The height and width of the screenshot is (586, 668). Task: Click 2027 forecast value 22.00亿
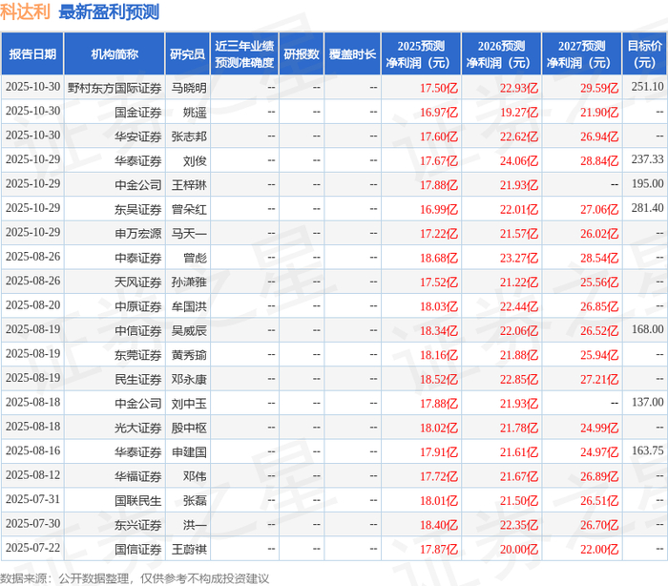(599, 550)
